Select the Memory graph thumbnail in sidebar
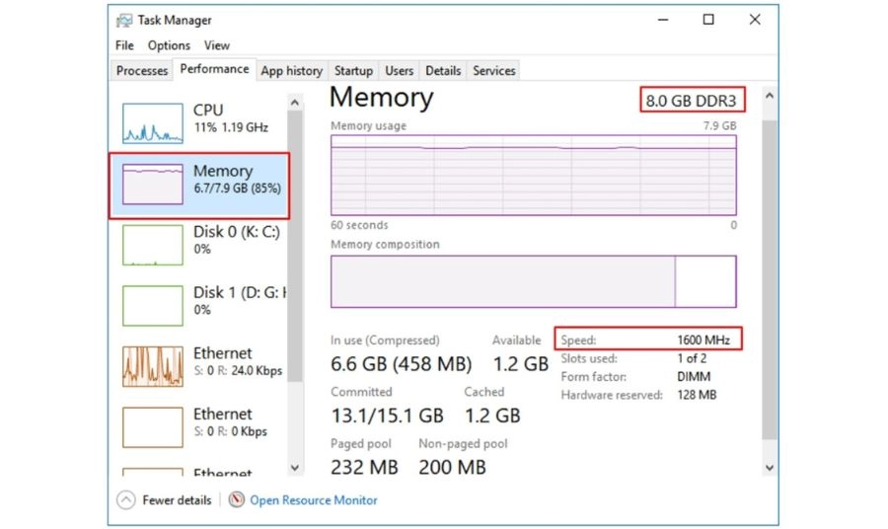 [153, 185]
